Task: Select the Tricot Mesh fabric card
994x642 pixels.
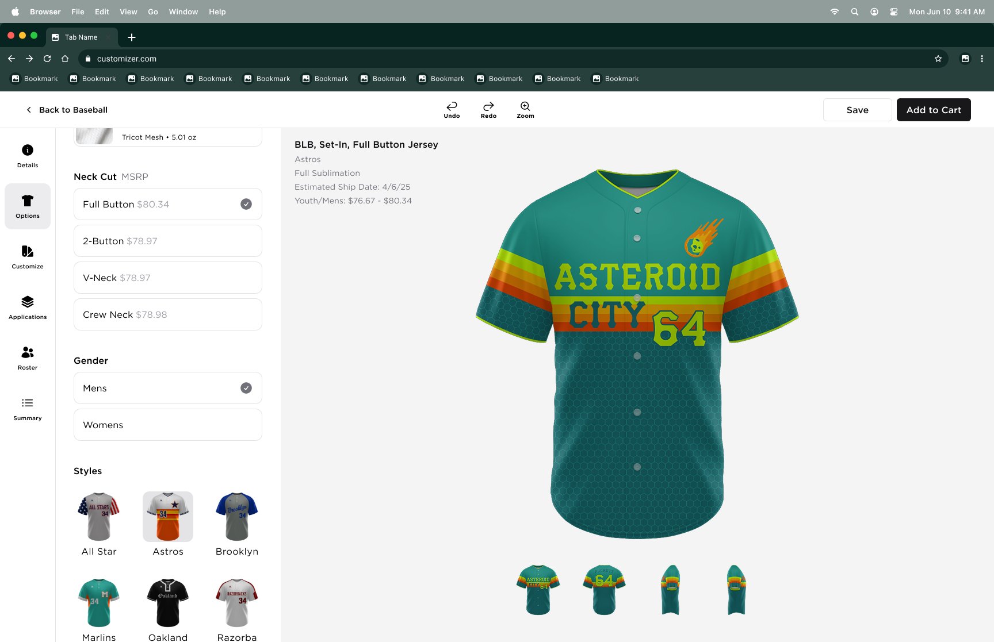Action: click(x=168, y=137)
